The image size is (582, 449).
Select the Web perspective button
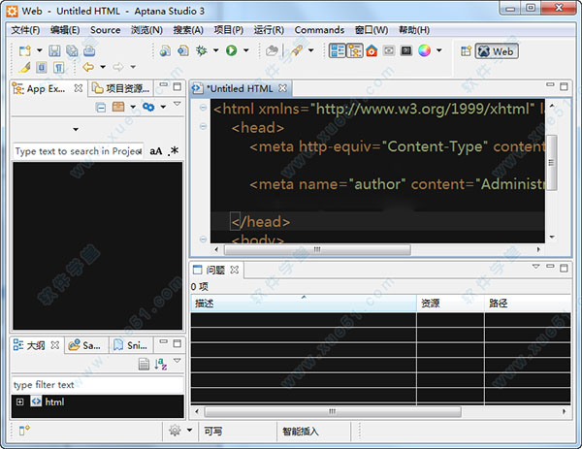click(497, 51)
